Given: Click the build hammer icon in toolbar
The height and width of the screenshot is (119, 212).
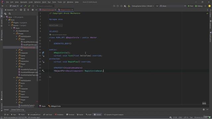Looking at the screenshot, I should [x=129, y=6].
